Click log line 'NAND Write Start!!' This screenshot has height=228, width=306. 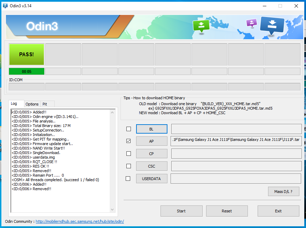[38, 148]
